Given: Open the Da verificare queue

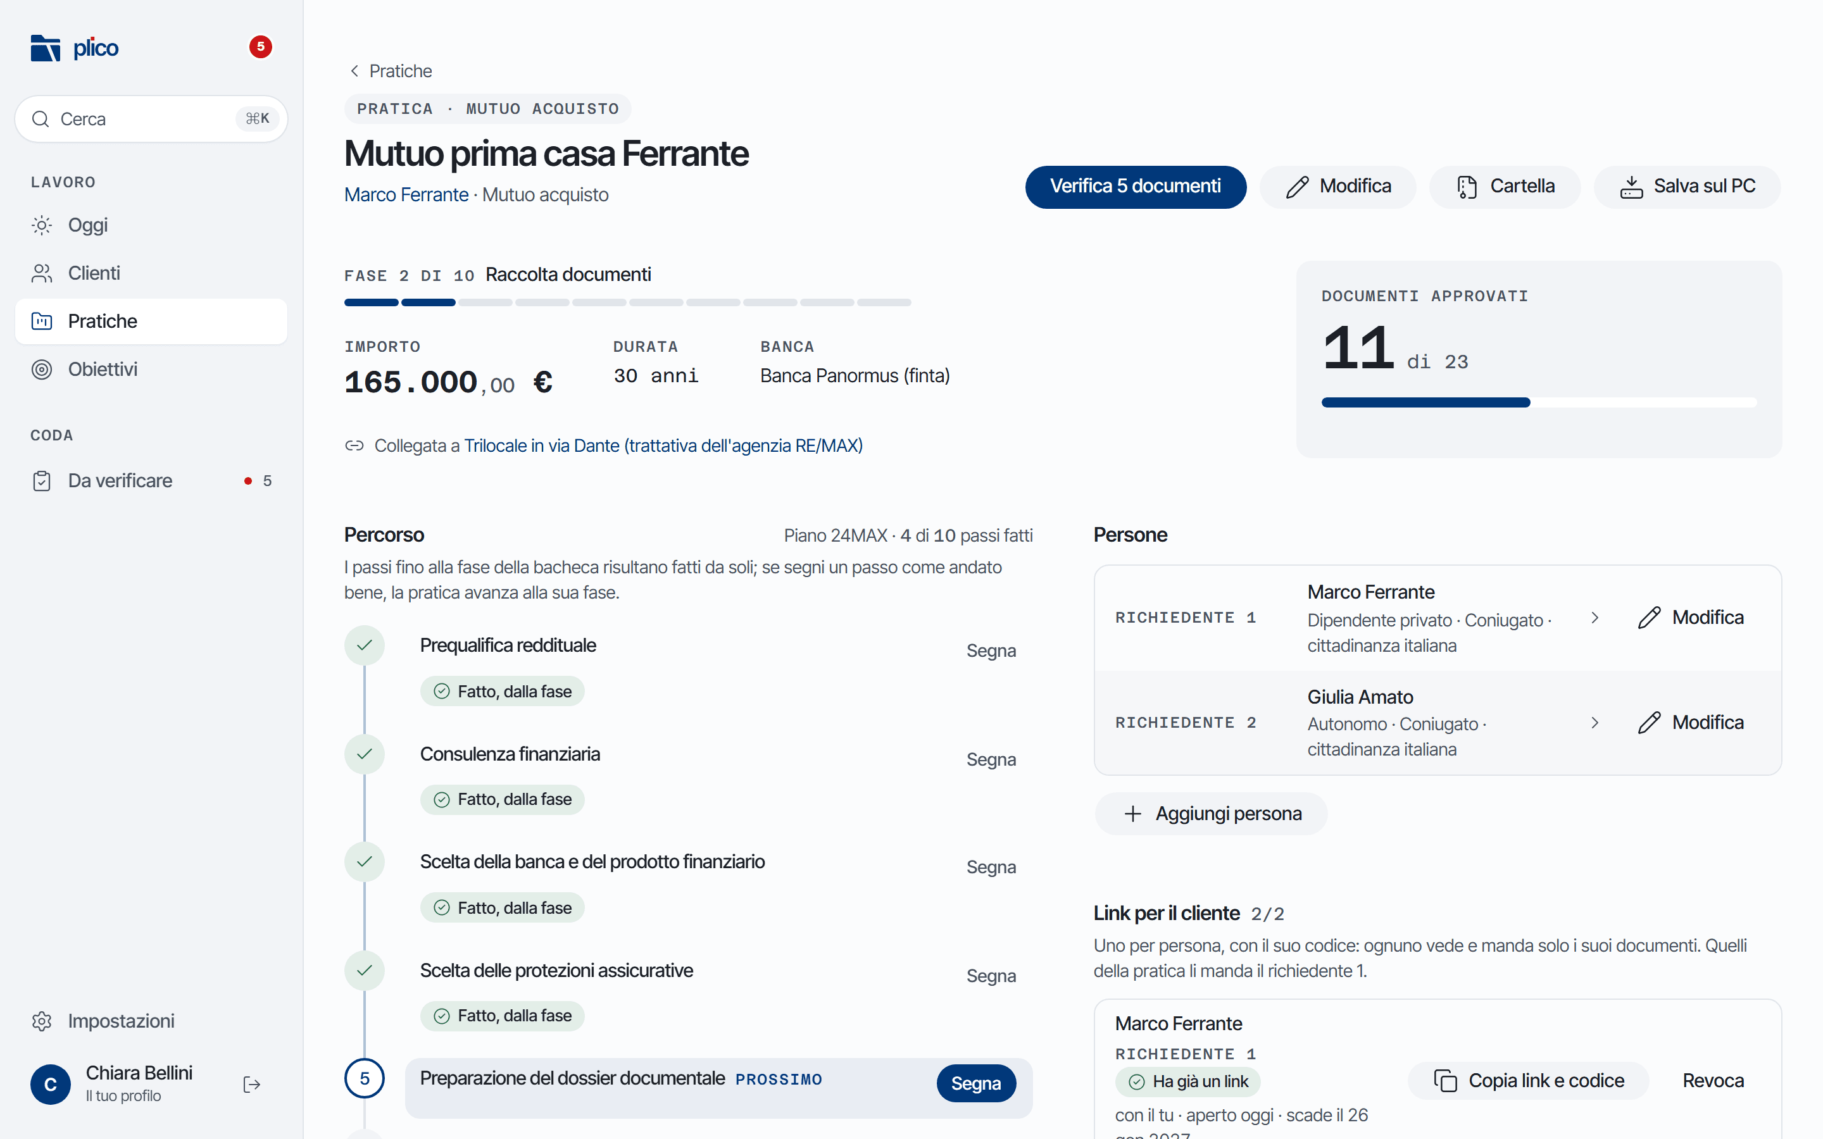Looking at the screenshot, I should 151,481.
